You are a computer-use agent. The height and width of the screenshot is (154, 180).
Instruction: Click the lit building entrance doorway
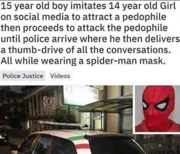pyautogui.click(x=92, y=120)
